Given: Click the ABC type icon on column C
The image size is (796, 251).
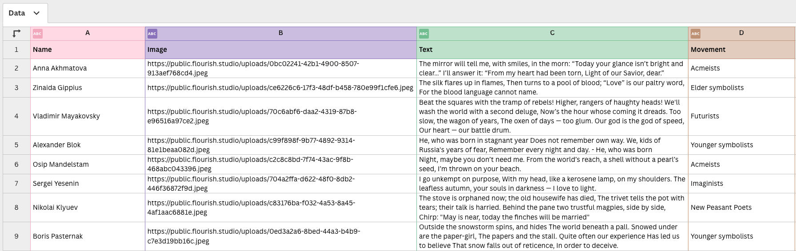Looking at the screenshot, I should [424, 34].
